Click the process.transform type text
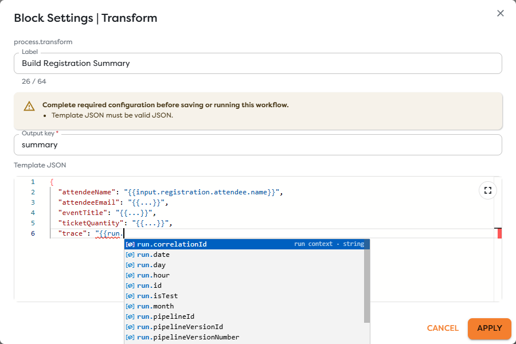 pos(43,42)
